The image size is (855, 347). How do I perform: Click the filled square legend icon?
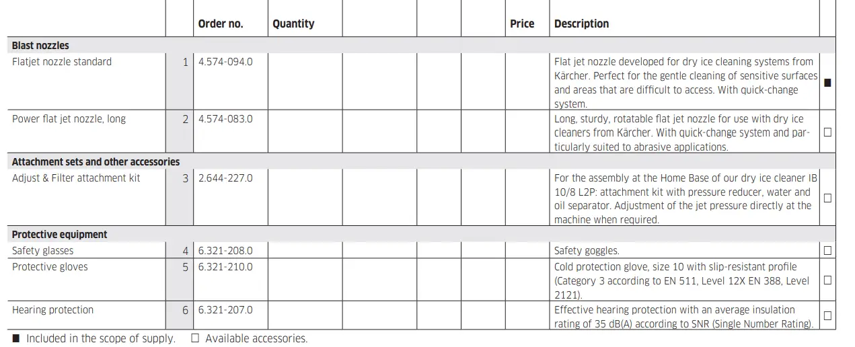tap(16, 338)
